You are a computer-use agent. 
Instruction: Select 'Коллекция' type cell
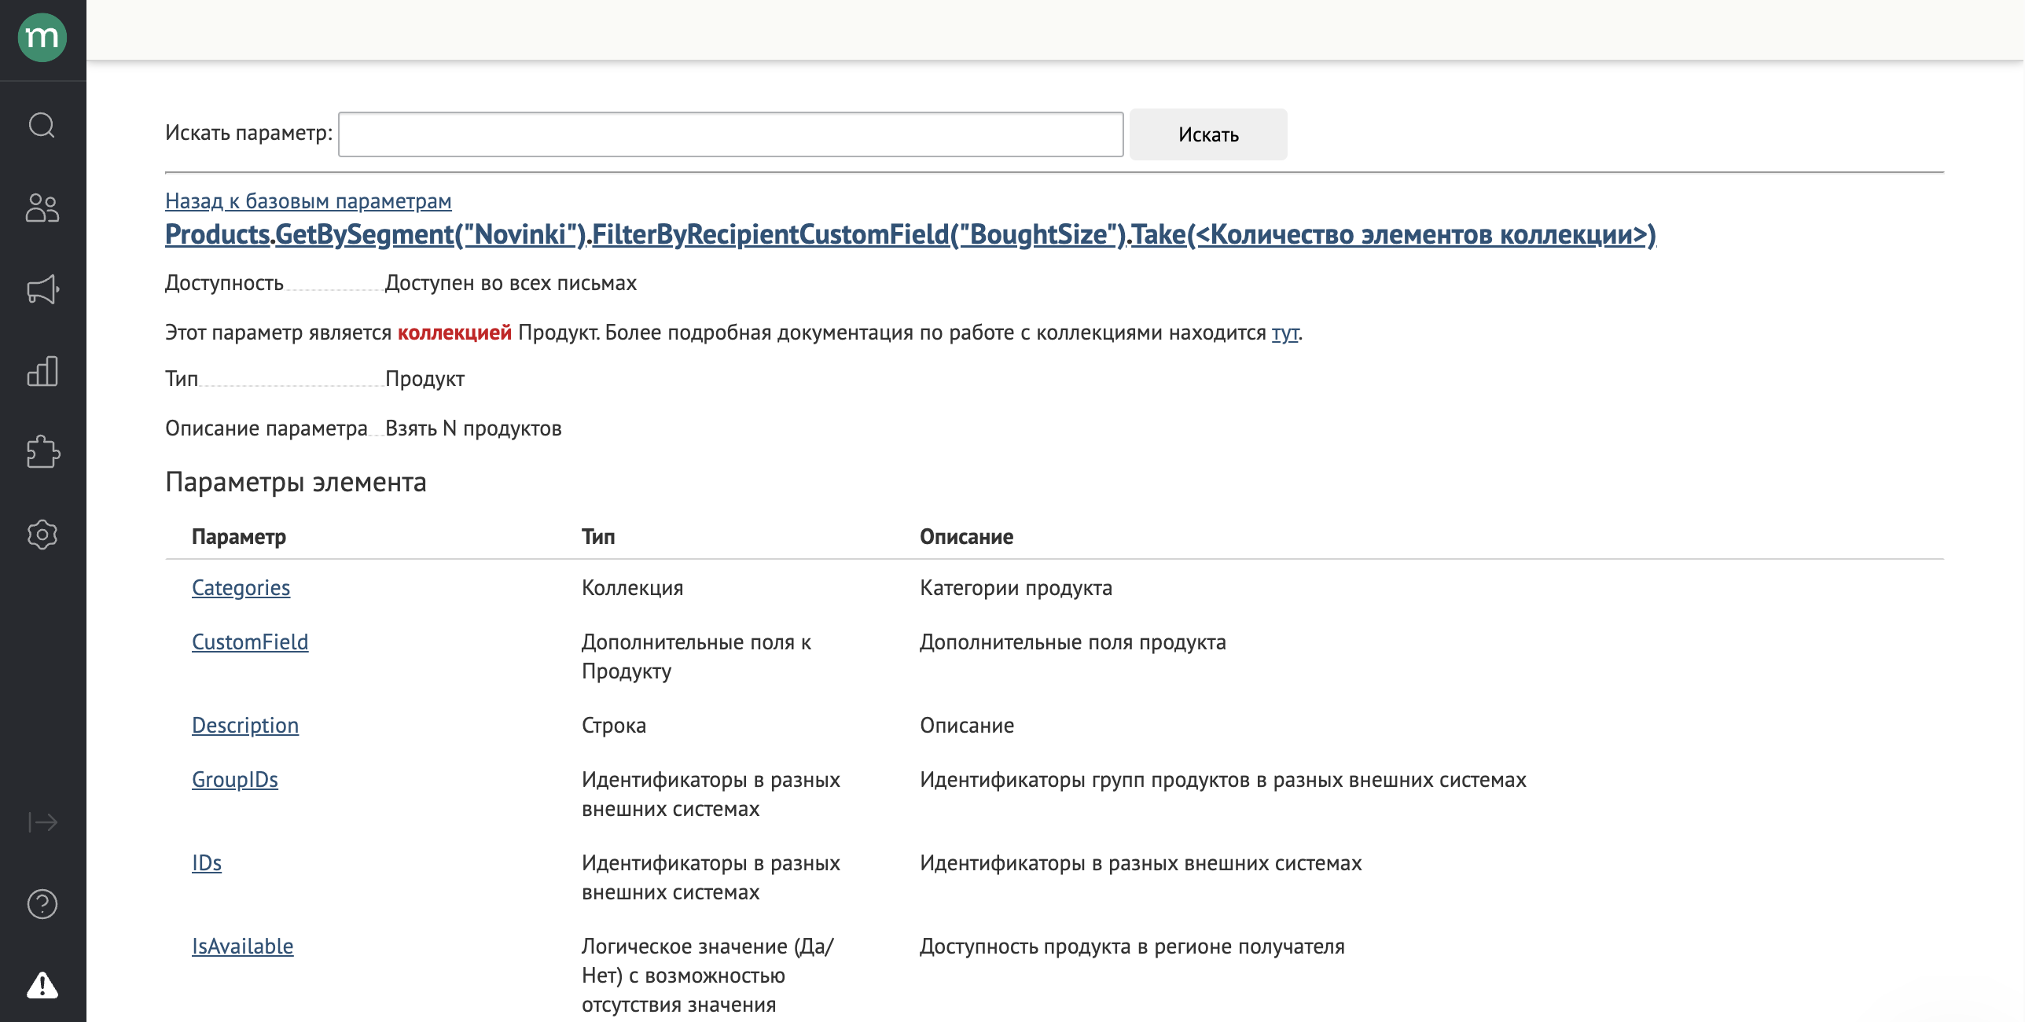(633, 588)
